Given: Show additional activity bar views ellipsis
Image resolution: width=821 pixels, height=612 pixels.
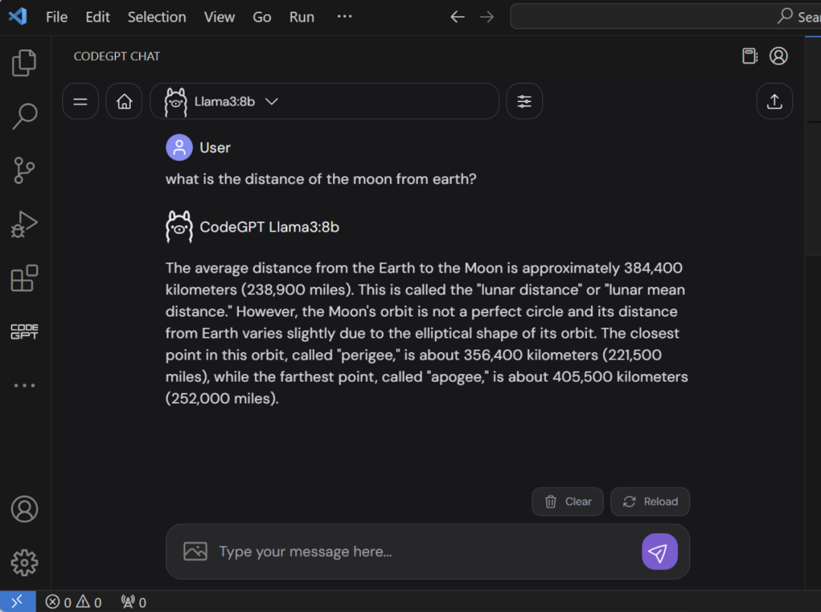Looking at the screenshot, I should click(x=24, y=385).
